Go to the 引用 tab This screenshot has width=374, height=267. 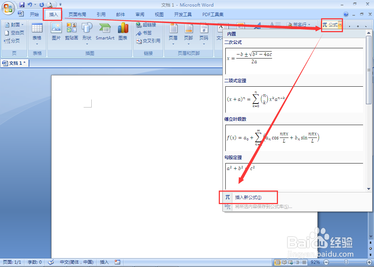101,15
